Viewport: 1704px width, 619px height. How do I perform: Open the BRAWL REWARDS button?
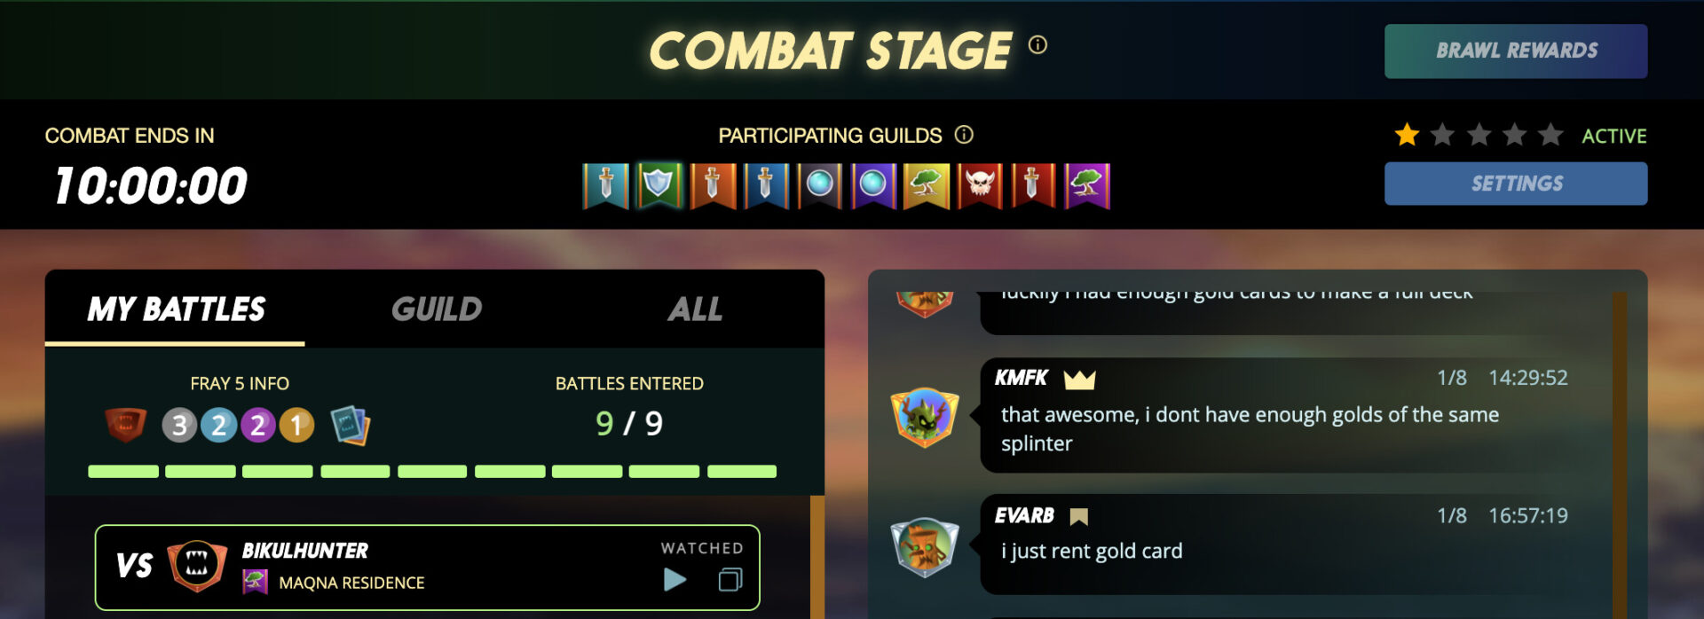coord(1516,51)
